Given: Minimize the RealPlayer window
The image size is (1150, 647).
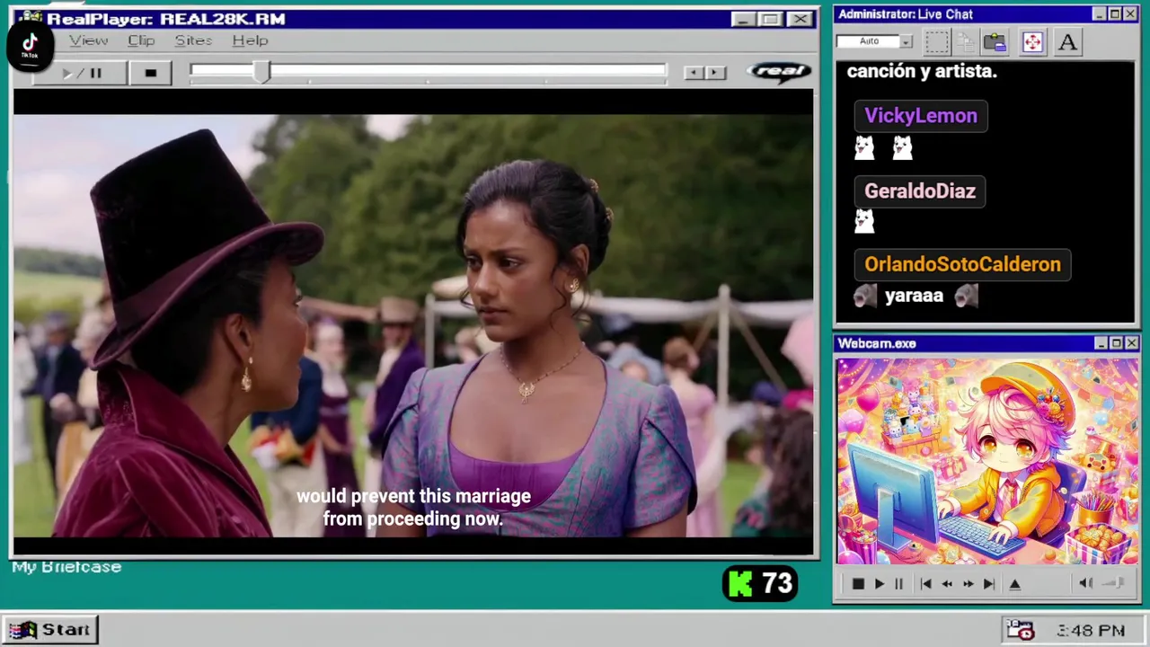Looking at the screenshot, I should (742, 19).
